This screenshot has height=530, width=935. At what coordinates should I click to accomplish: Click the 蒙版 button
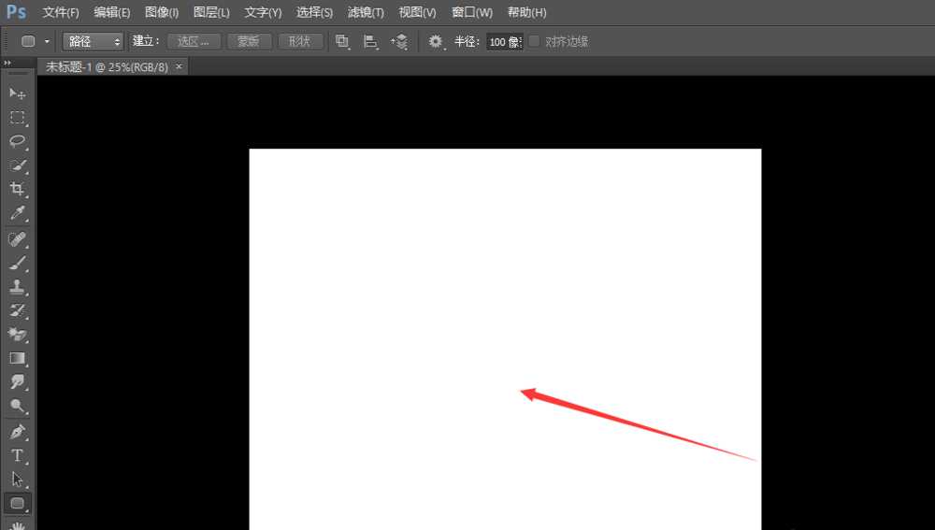click(249, 41)
